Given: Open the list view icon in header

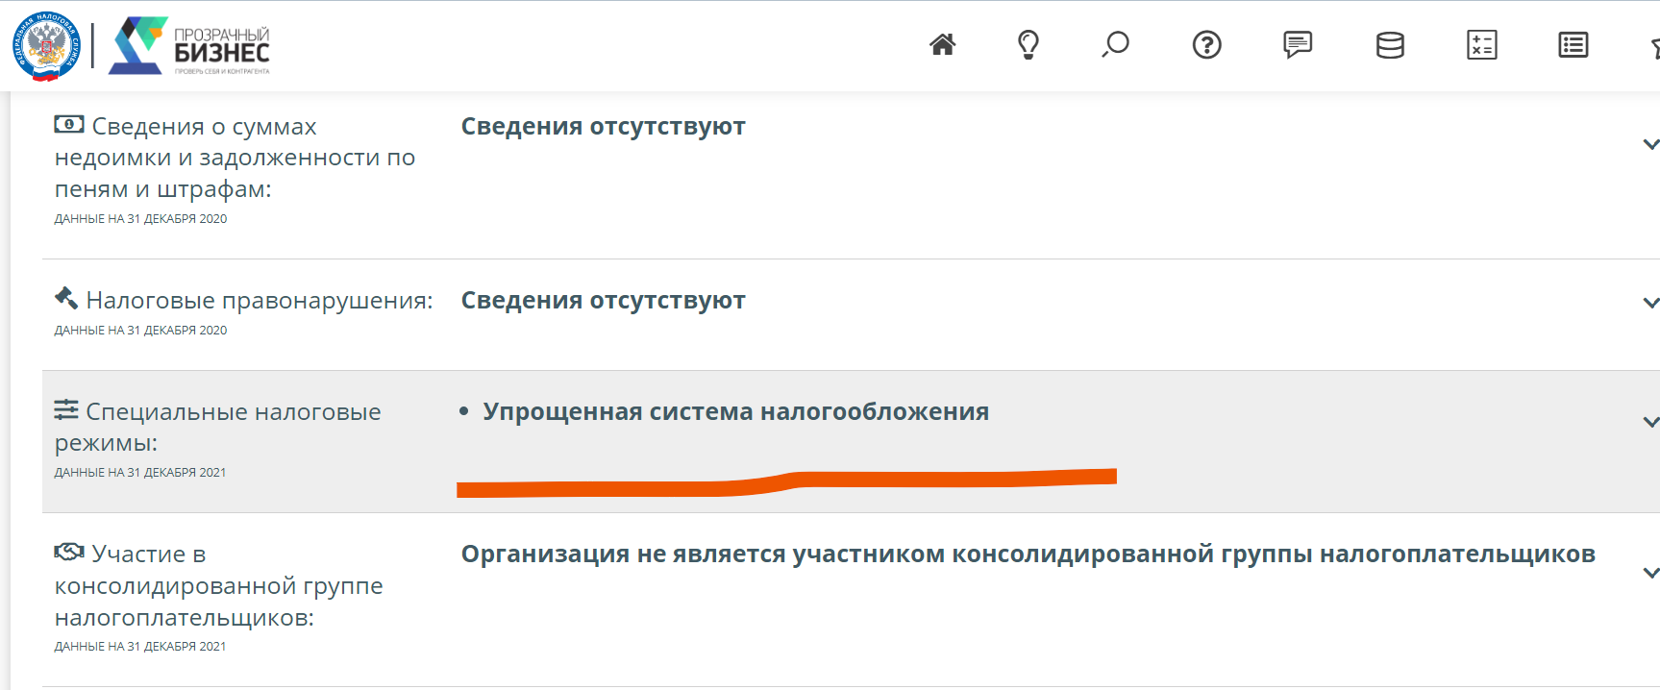Looking at the screenshot, I should point(1573,44).
